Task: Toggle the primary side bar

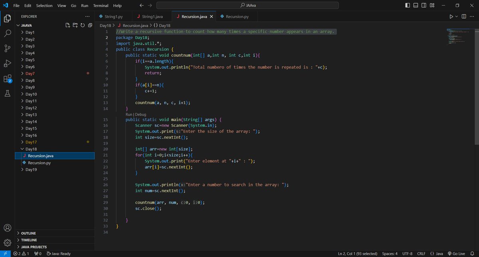Action: point(407,6)
